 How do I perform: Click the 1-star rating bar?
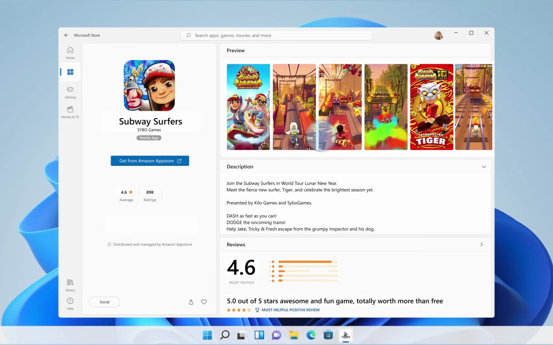click(x=308, y=280)
